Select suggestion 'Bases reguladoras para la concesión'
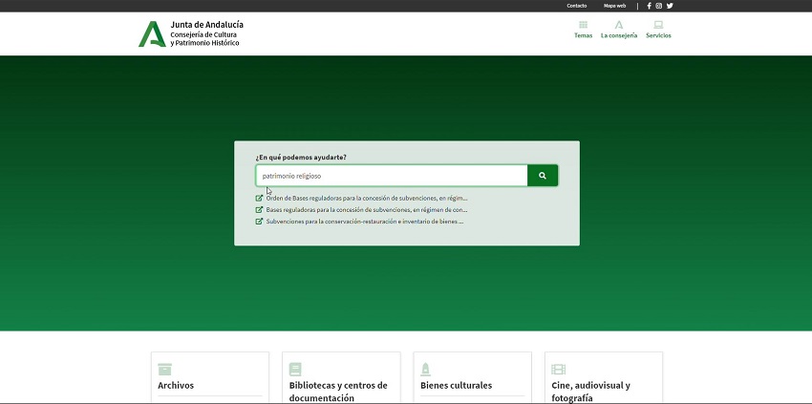Screen dimensions: 812x404 click(x=366, y=210)
